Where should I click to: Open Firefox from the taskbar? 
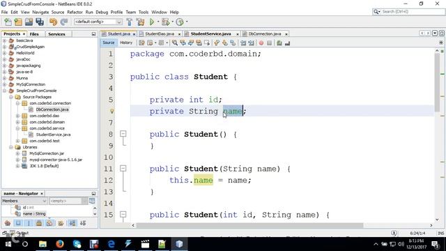tap(60, 244)
